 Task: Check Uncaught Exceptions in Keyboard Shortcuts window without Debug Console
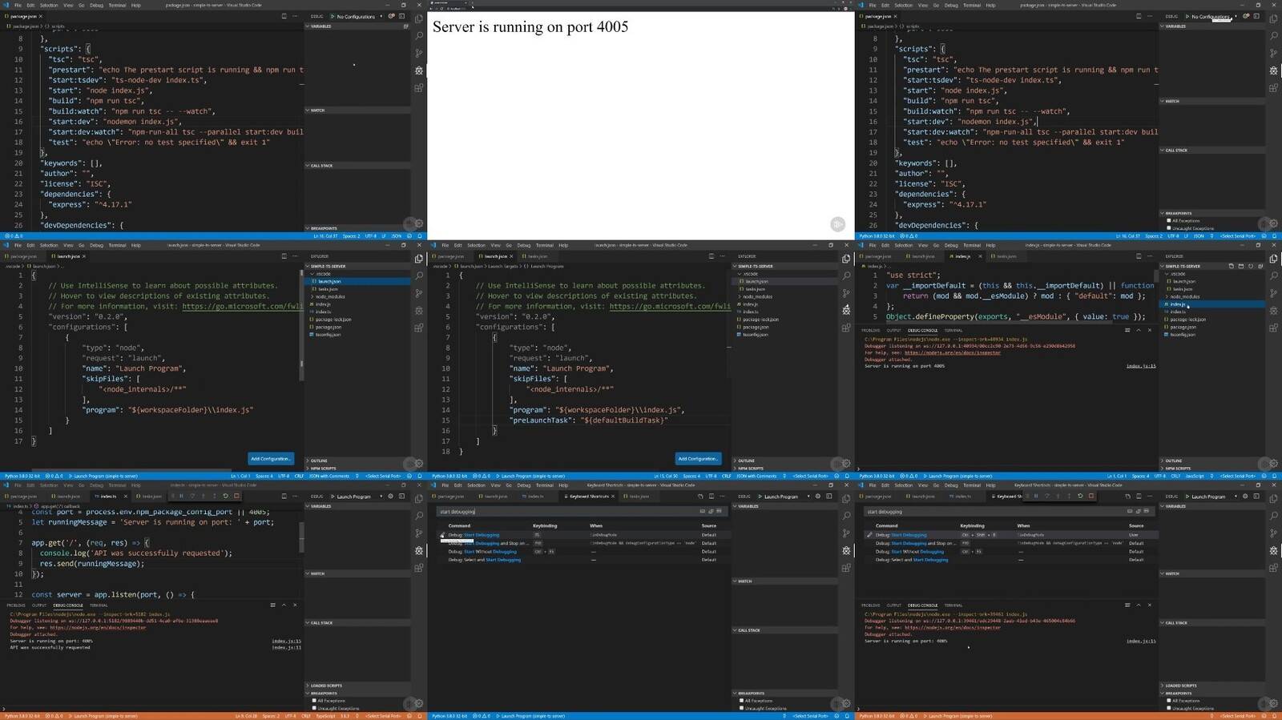(741, 708)
